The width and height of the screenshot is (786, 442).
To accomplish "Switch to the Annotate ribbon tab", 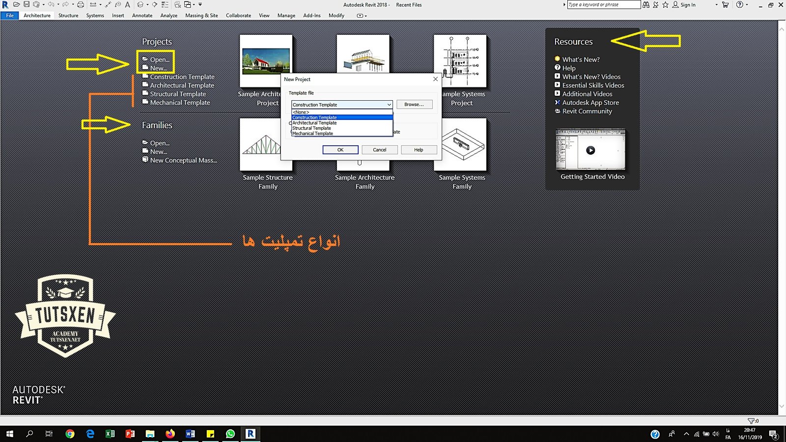I will tap(142, 15).
